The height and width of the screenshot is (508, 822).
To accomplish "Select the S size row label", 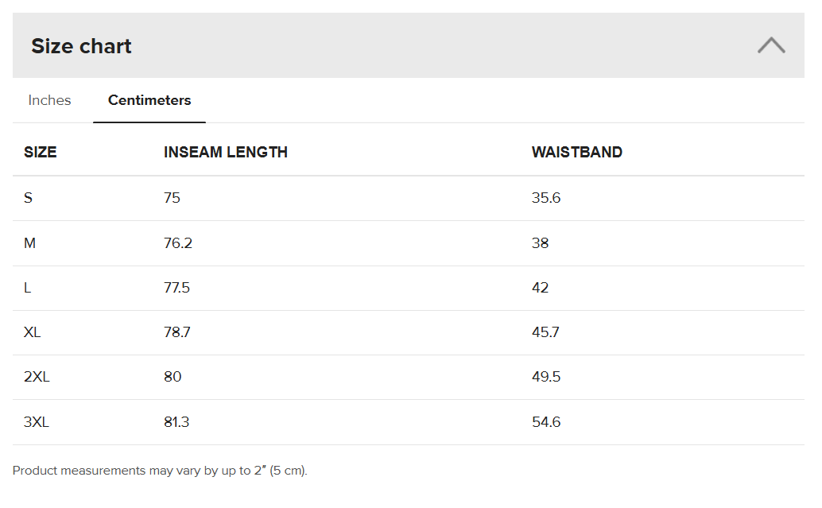I will pos(29,198).
